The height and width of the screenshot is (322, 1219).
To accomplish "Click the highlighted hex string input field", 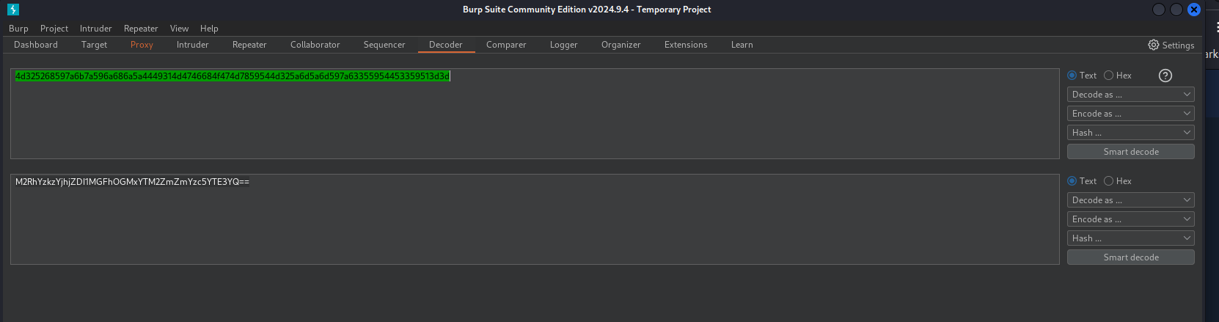I will [233, 76].
